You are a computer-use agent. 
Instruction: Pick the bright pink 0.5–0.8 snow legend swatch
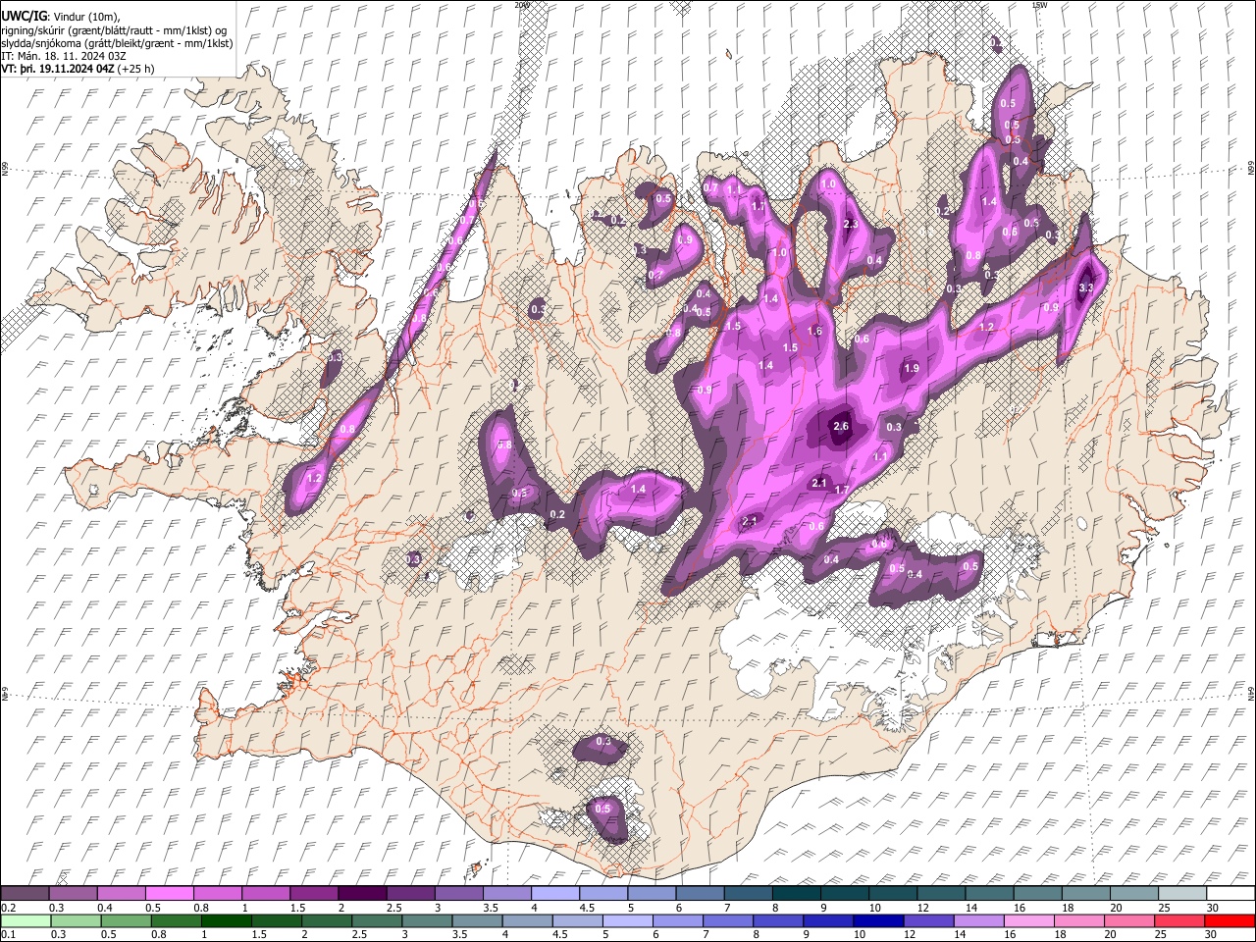click(x=169, y=894)
